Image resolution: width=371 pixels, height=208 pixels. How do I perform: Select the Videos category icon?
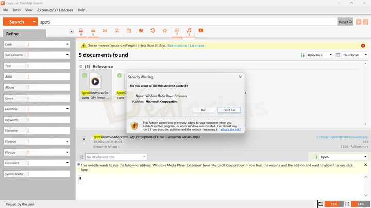200,31
